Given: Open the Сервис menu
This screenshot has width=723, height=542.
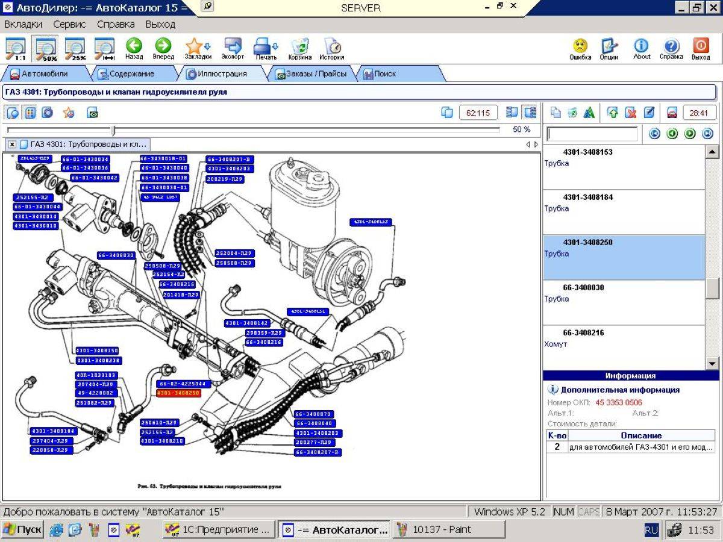Looking at the screenshot, I should 69,25.
